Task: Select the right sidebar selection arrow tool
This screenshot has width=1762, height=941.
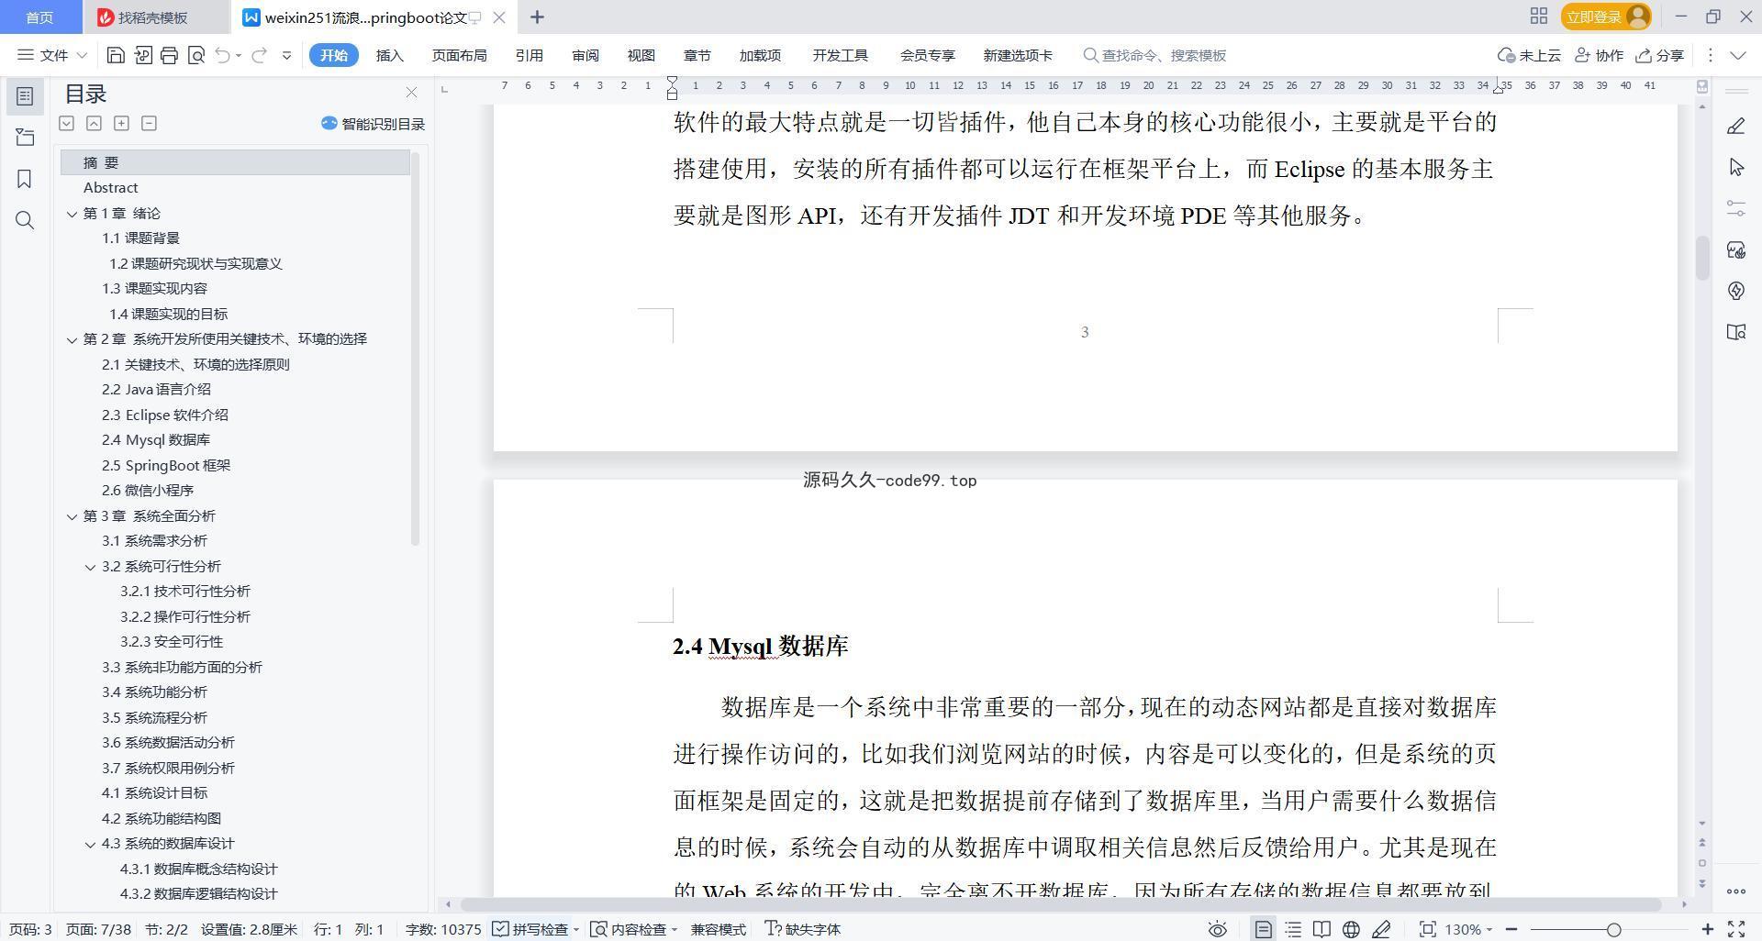Action: point(1735,167)
